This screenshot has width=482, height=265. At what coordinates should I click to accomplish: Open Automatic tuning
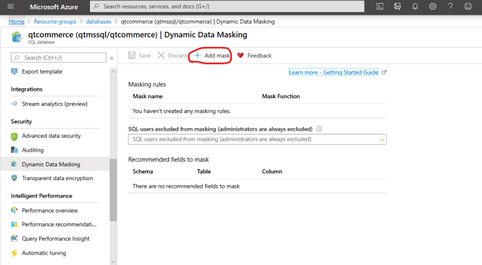(x=44, y=253)
